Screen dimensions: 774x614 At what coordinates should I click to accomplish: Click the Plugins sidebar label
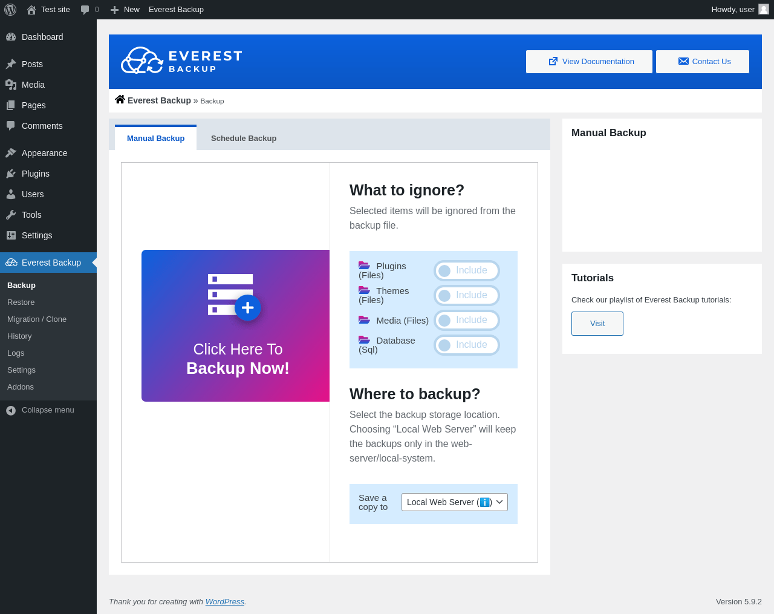pos(36,174)
